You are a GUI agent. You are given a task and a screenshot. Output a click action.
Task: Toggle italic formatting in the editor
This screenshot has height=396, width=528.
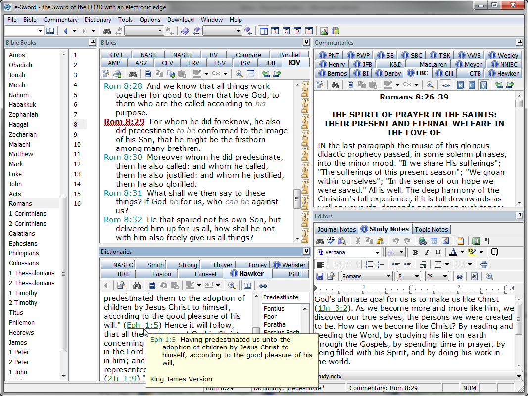click(427, 253)
